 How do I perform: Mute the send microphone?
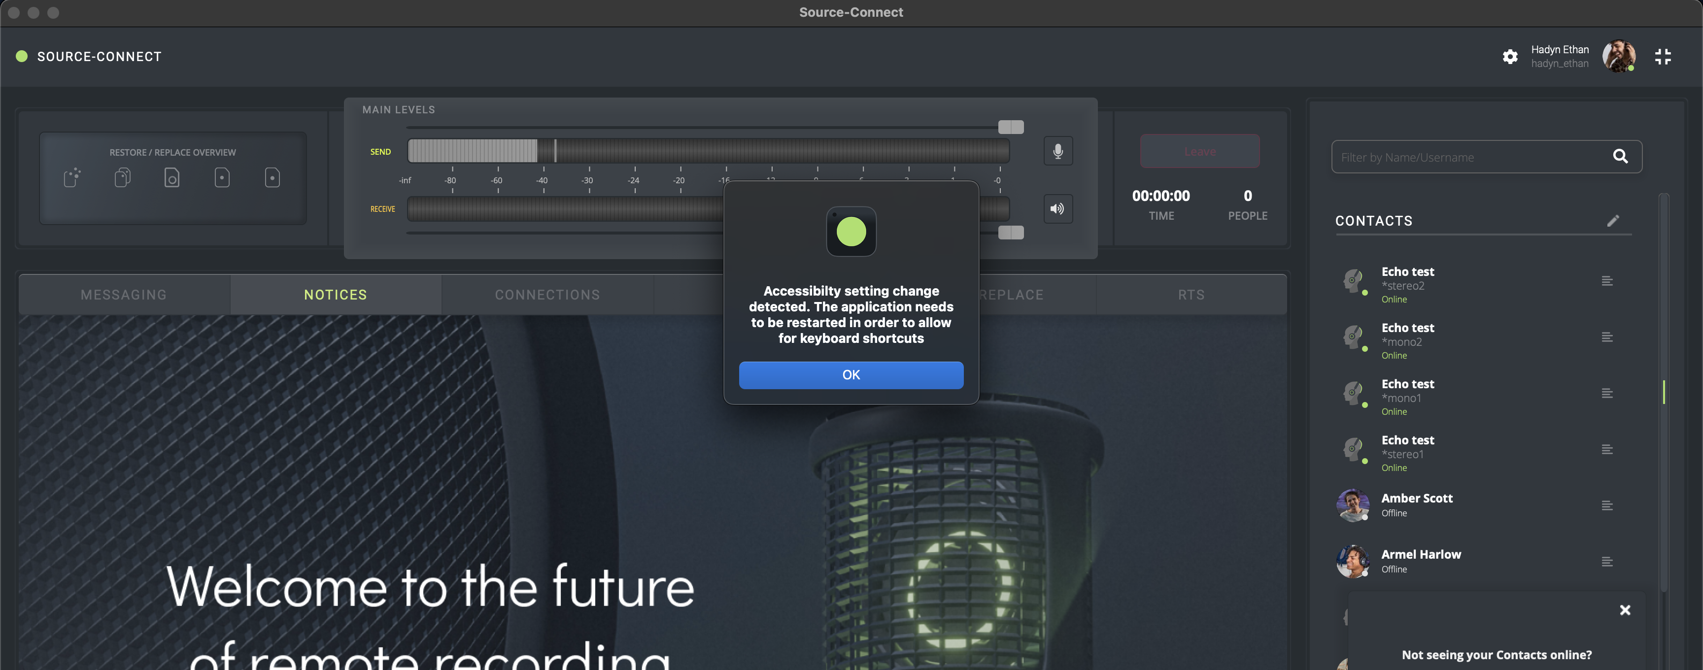point(1058,151)
